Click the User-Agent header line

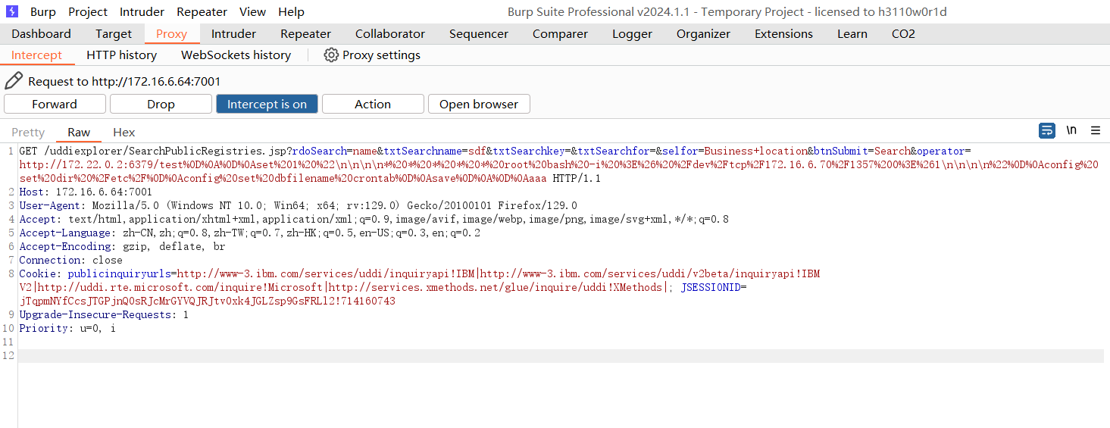[299, 205]
